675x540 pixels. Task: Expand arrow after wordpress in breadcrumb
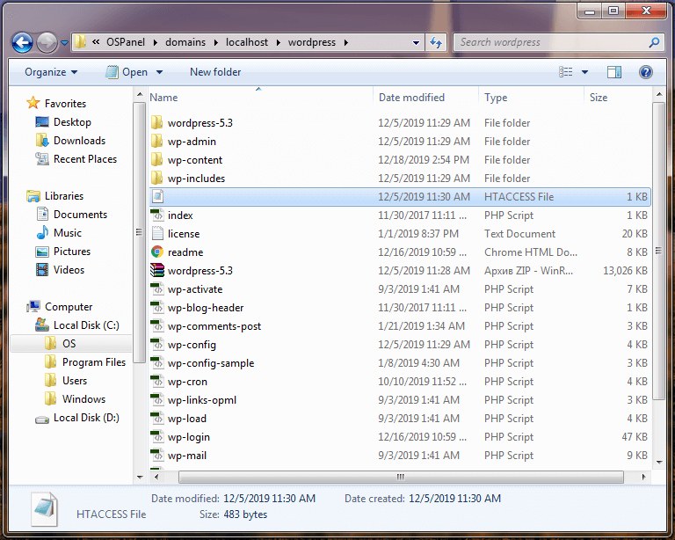click(x=345, y=42)
